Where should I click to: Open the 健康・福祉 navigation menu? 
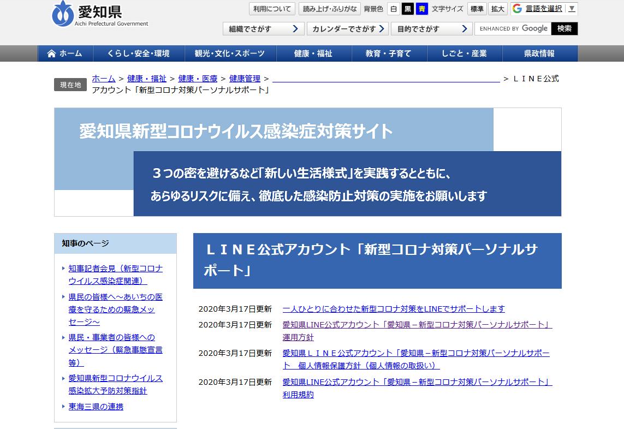[x=313, y=53]
